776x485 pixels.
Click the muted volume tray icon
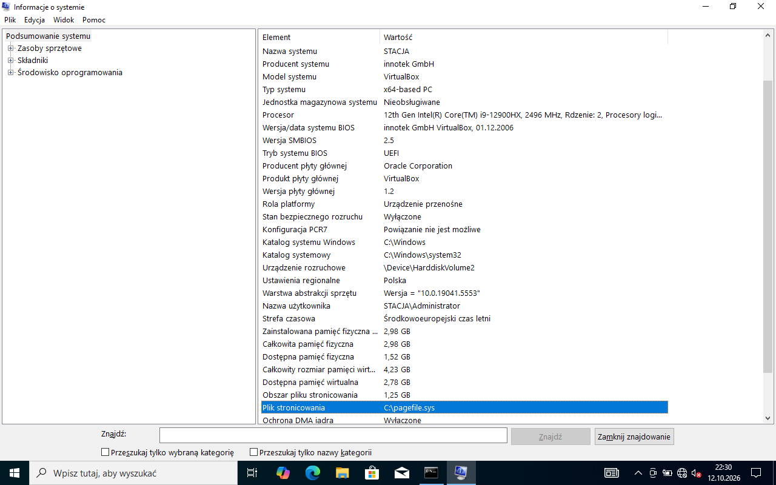(697, 473)
